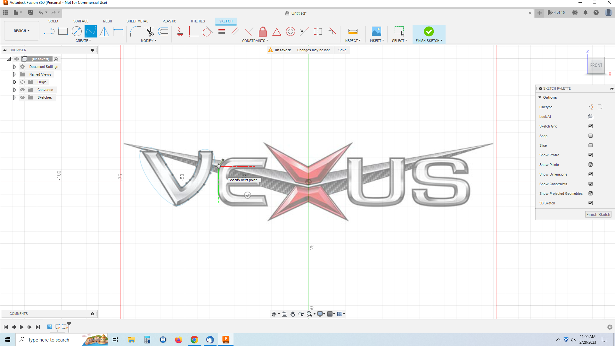Apply the Fix/UnFix lock constraint

[x=263, y=31]
